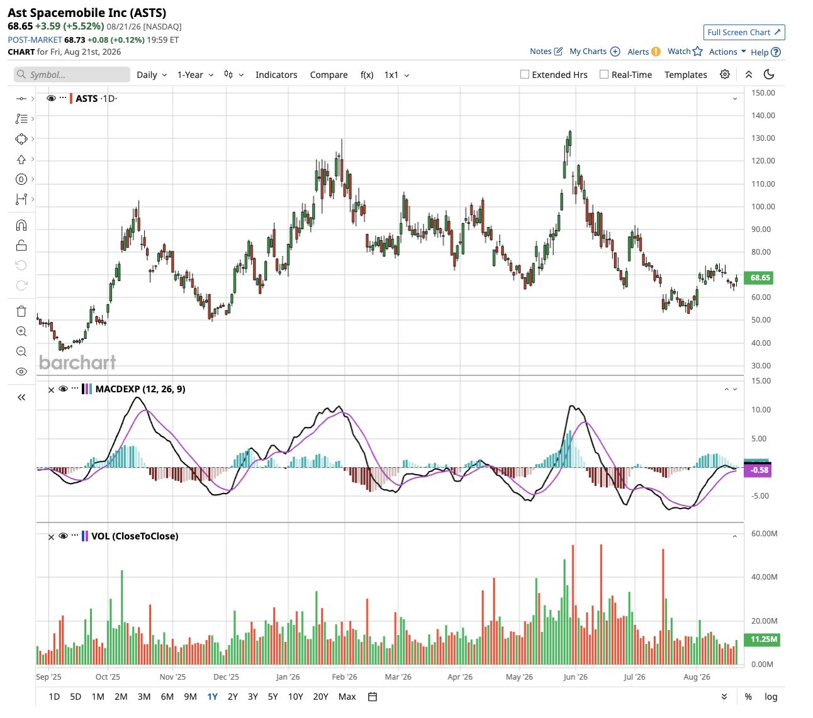Collapse the chart toolbar with double chevron
This screenshot has height=718, width=813.
click(749, 74)
